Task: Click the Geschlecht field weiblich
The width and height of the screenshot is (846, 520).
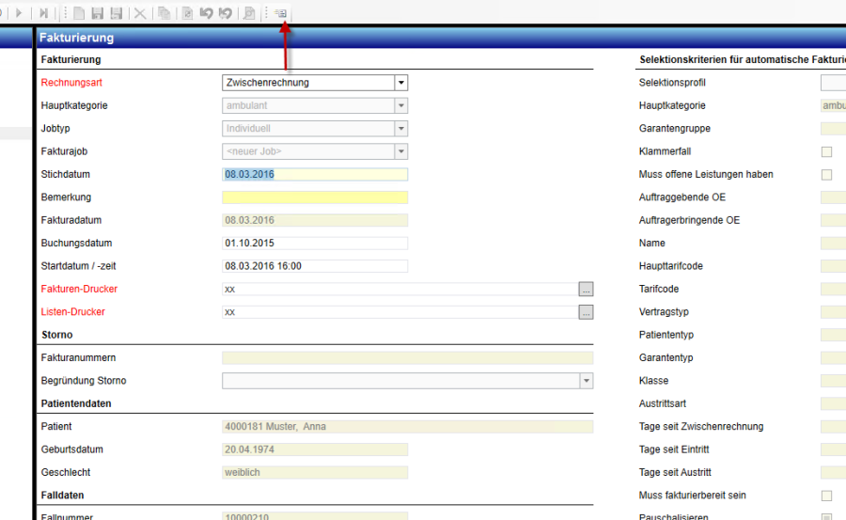Action: [315, 472]
